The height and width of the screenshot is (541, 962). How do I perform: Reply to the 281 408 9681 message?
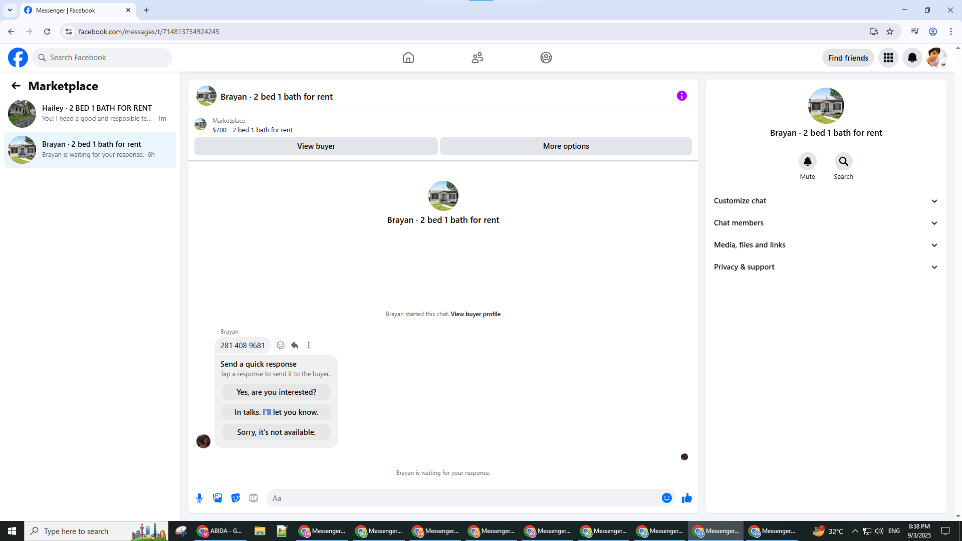[x=295, y=345]
